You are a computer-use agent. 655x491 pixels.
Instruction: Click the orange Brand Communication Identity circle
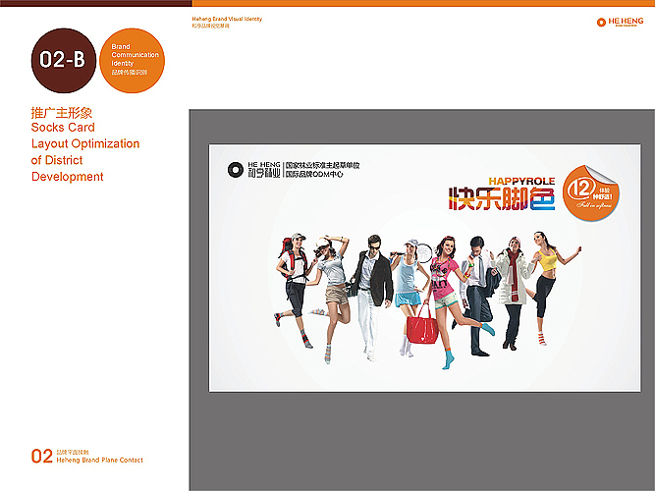132,61
